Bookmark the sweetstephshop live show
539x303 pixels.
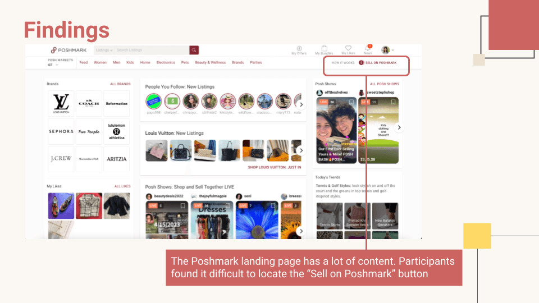point(393,102)
